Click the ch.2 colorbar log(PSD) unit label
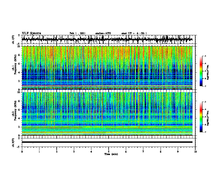The width and height of the screenshot is (220, 170). 208,118
